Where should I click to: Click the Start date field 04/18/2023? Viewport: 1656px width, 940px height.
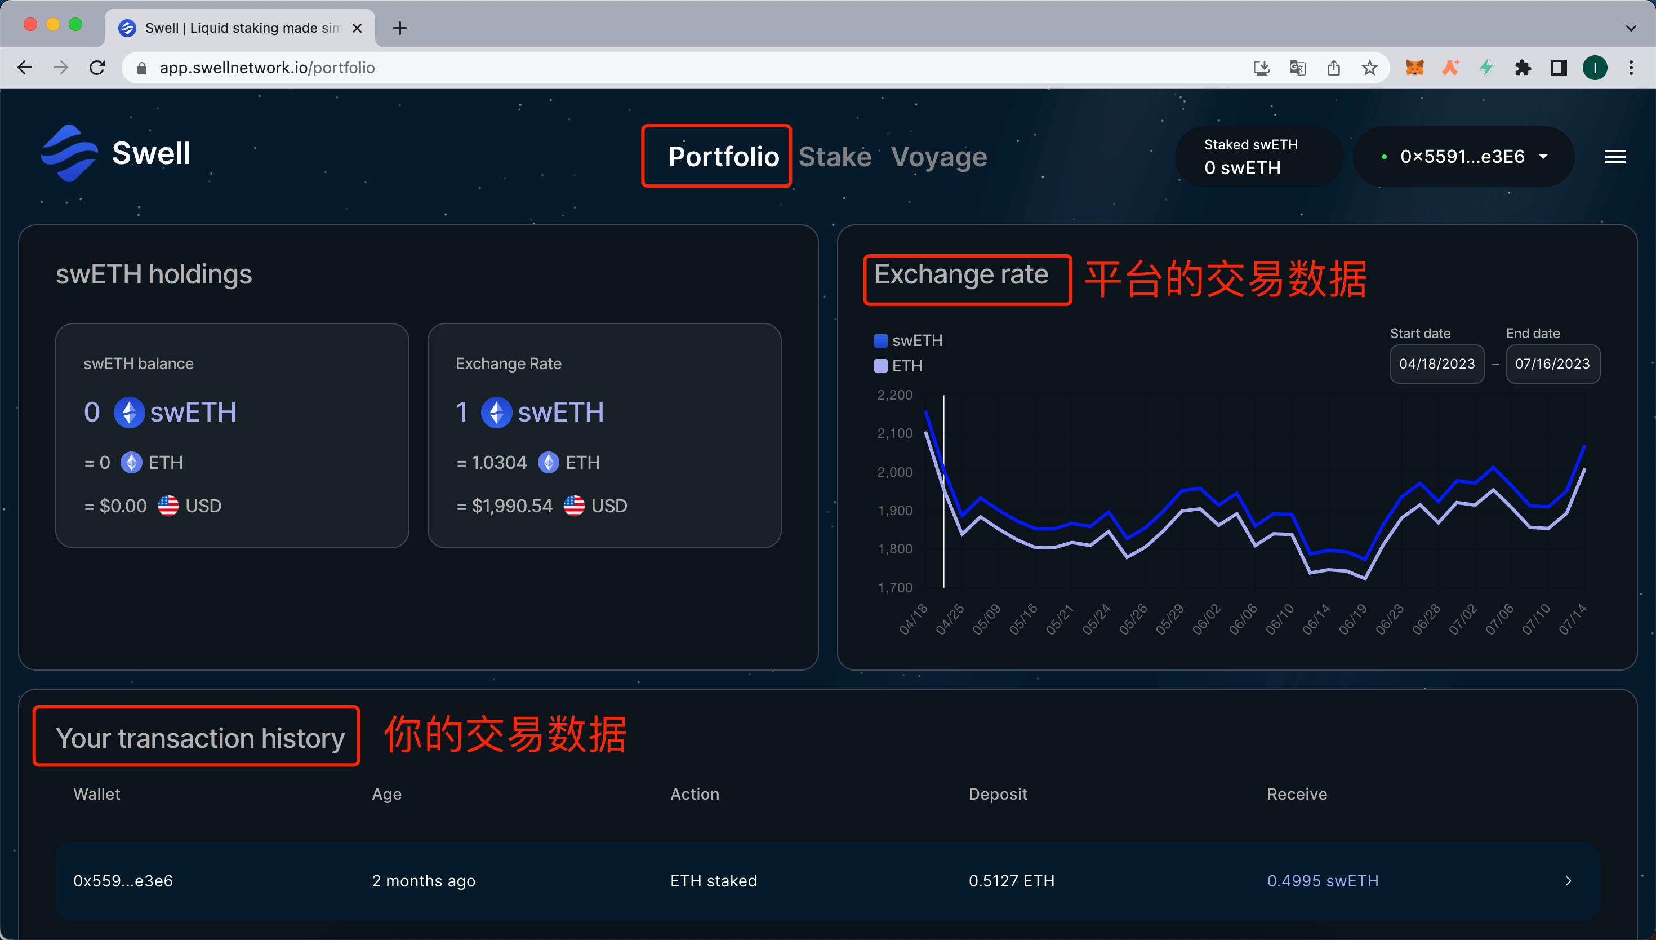(x=1437, y=363)
